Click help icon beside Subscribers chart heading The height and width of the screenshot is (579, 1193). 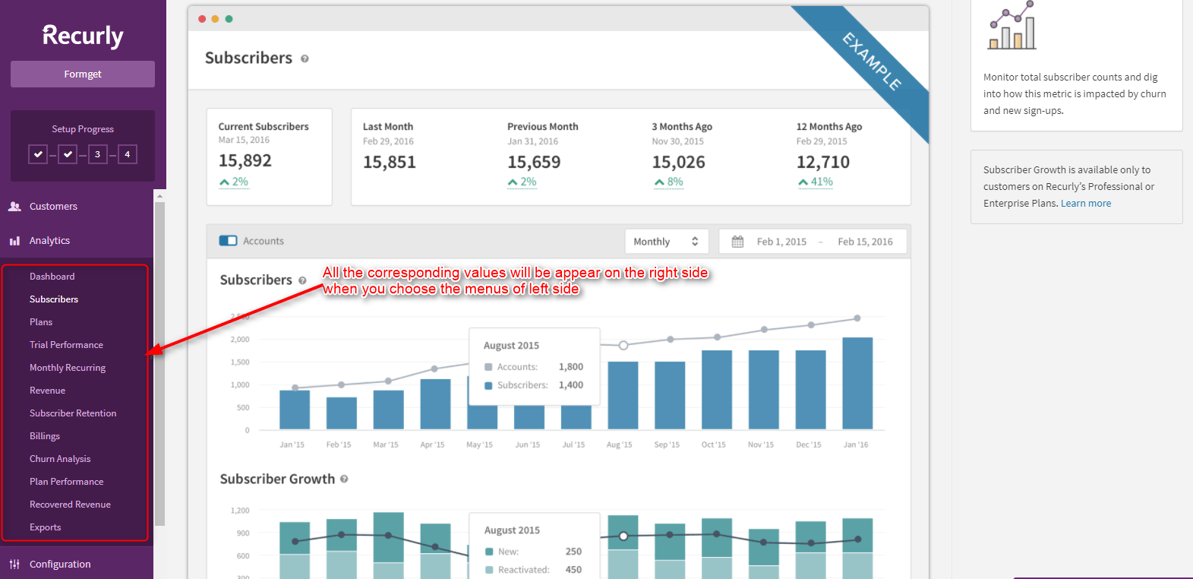tap(302, 280)
